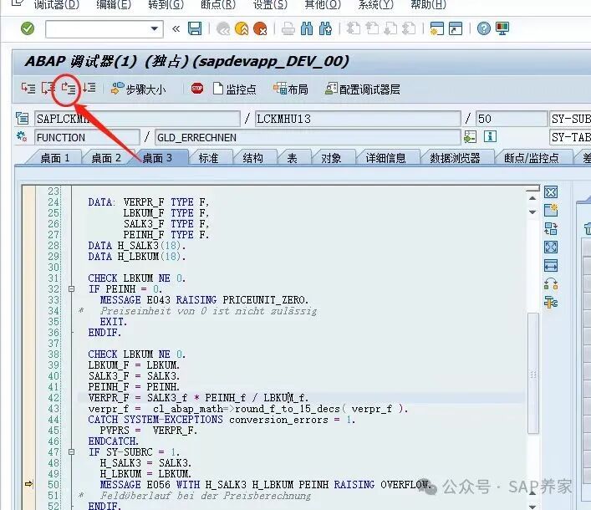Click the line number field showing 50
This screenshot has height=510, width=591.
click(x=512, y=119)
